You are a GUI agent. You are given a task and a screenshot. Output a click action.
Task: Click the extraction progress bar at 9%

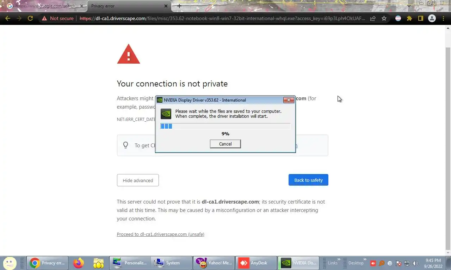point(225,126)
